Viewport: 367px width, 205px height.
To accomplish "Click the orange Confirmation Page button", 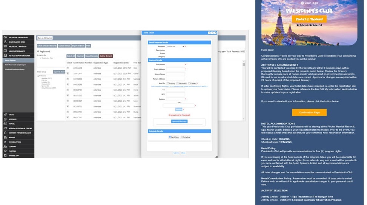I will click(309, 112).
